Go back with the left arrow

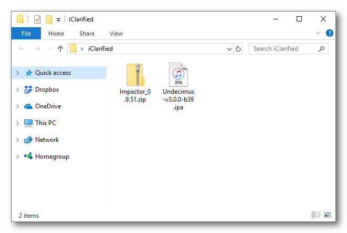[x=22, y=49]
